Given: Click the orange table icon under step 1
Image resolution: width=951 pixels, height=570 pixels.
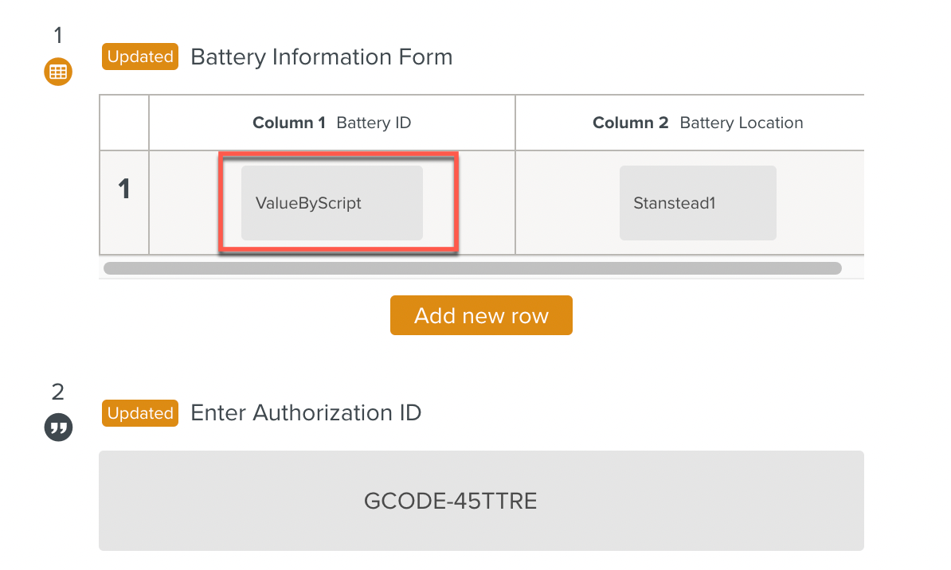Looking at the screenshot, I should point(57,72).
